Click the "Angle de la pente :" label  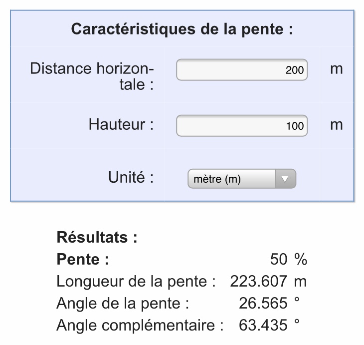pos(123,304)
